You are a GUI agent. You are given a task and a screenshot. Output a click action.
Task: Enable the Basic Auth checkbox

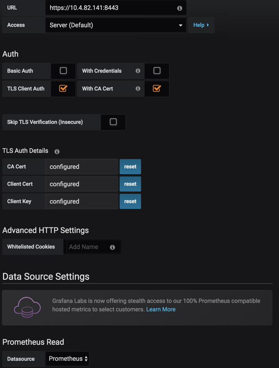point(63,71)
